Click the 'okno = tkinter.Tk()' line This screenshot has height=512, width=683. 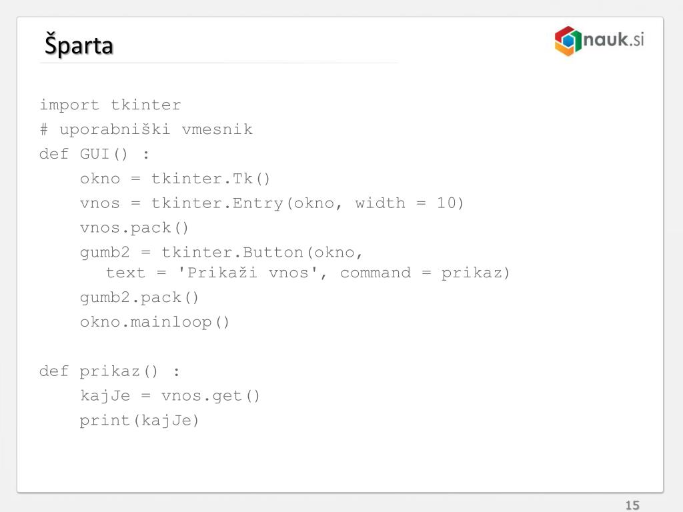[x=175, y=179]
